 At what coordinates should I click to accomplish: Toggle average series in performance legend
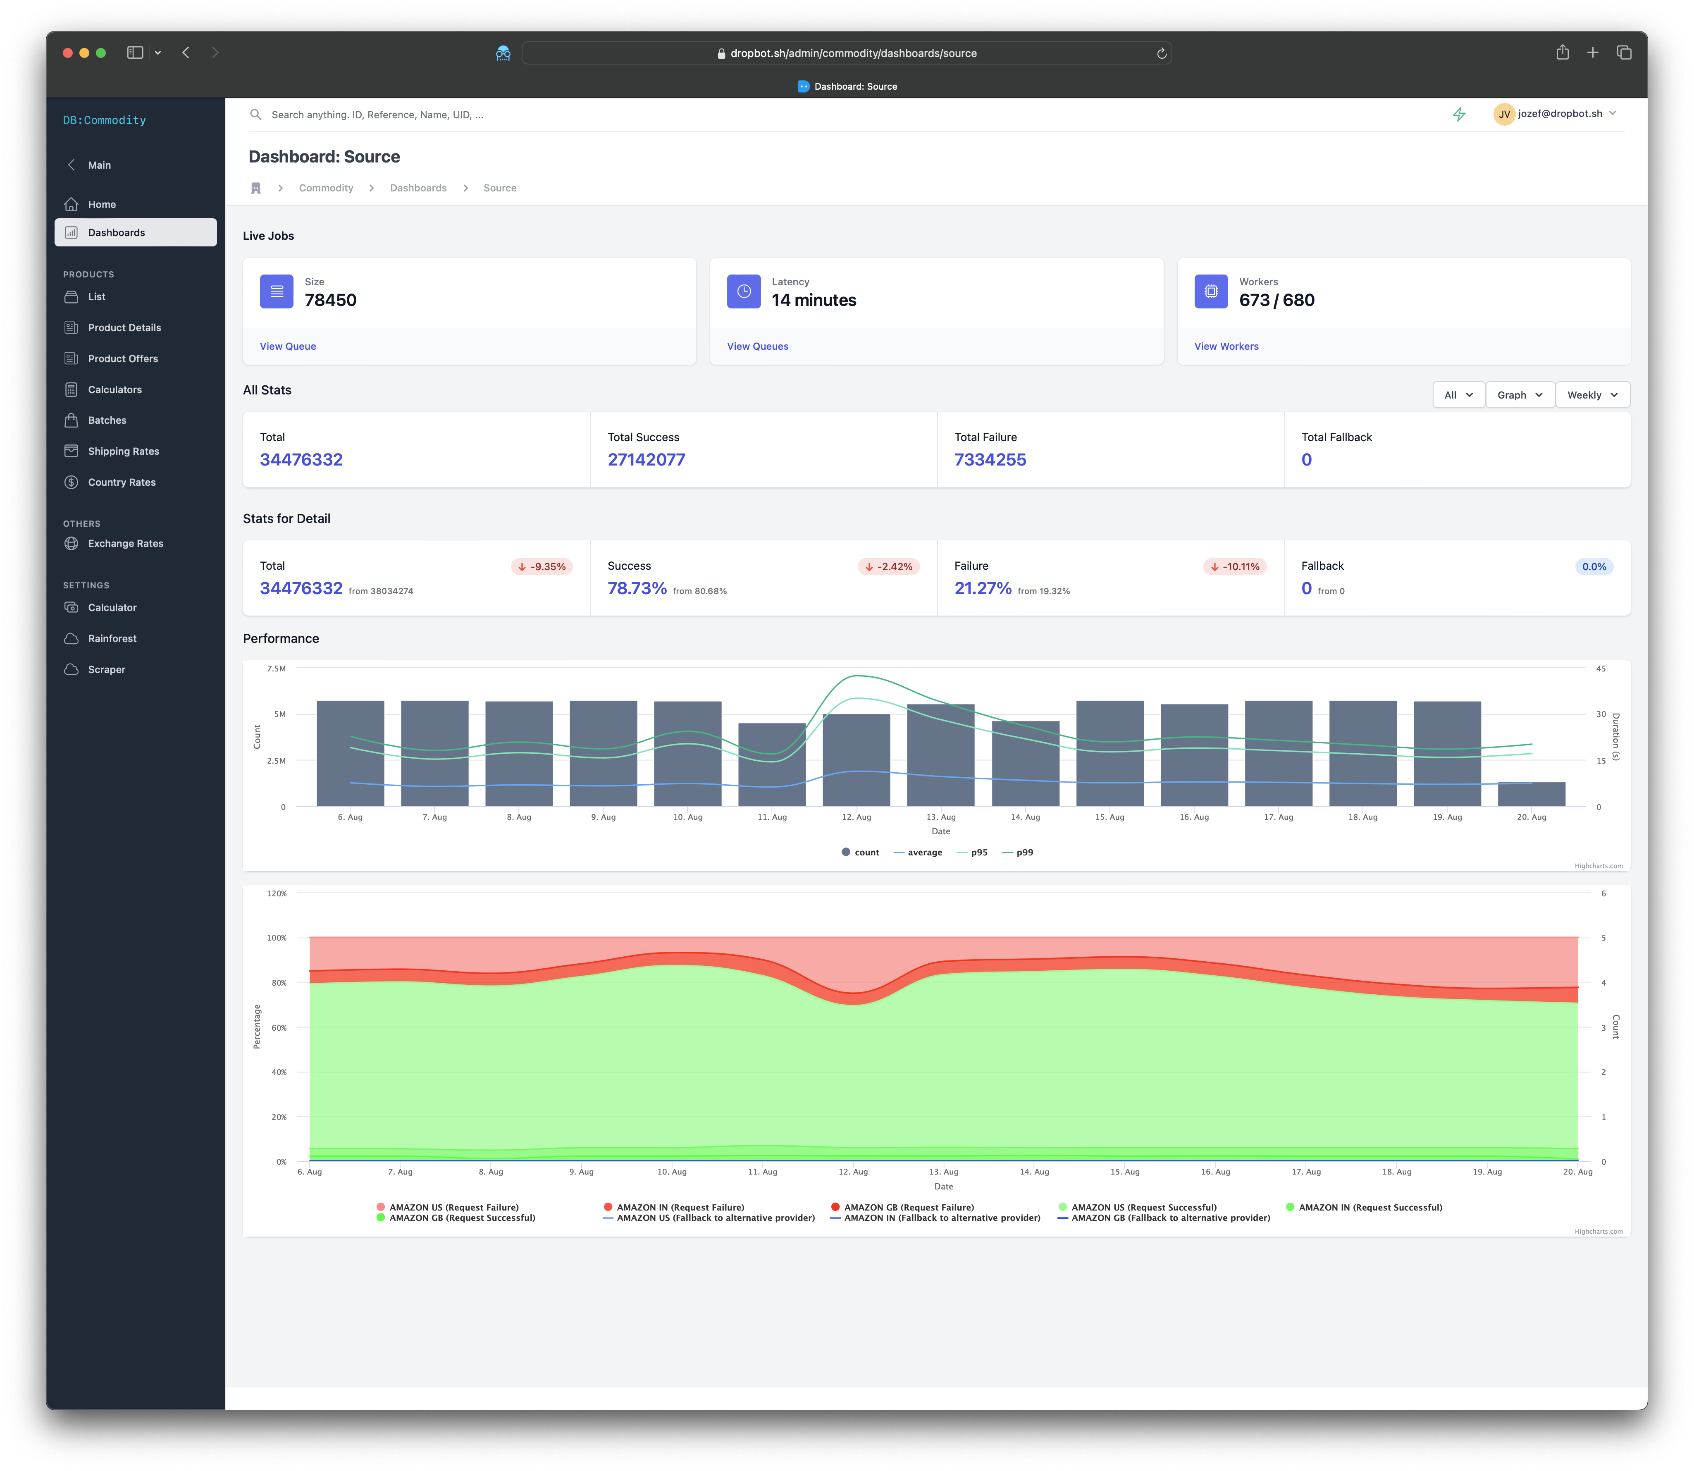tap(918, 853)
